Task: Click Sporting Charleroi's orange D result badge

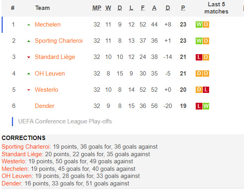Action: [x=206, y=41]
